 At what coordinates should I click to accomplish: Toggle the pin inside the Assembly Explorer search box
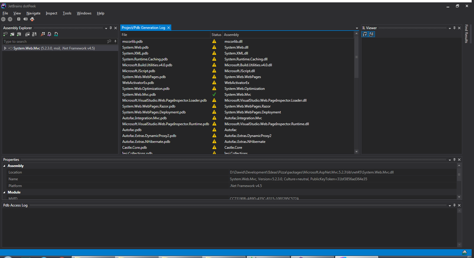click(x=115, y=42)
